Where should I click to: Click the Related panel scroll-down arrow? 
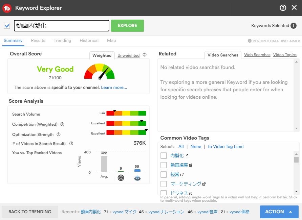pos(297,128)
